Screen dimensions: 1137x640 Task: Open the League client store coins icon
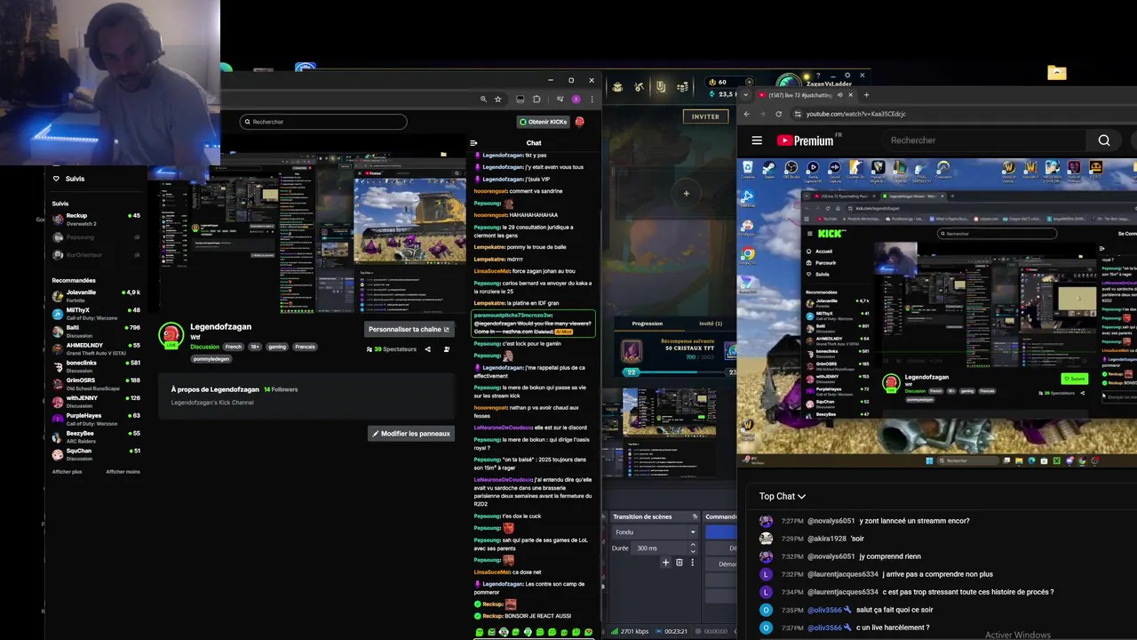point(682,86)
